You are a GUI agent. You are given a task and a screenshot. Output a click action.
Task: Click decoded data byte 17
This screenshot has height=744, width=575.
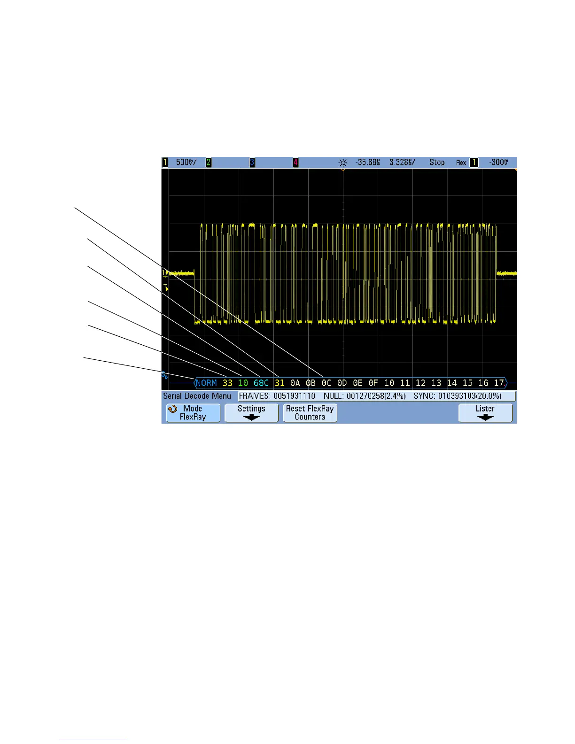[x=499, y=383]
